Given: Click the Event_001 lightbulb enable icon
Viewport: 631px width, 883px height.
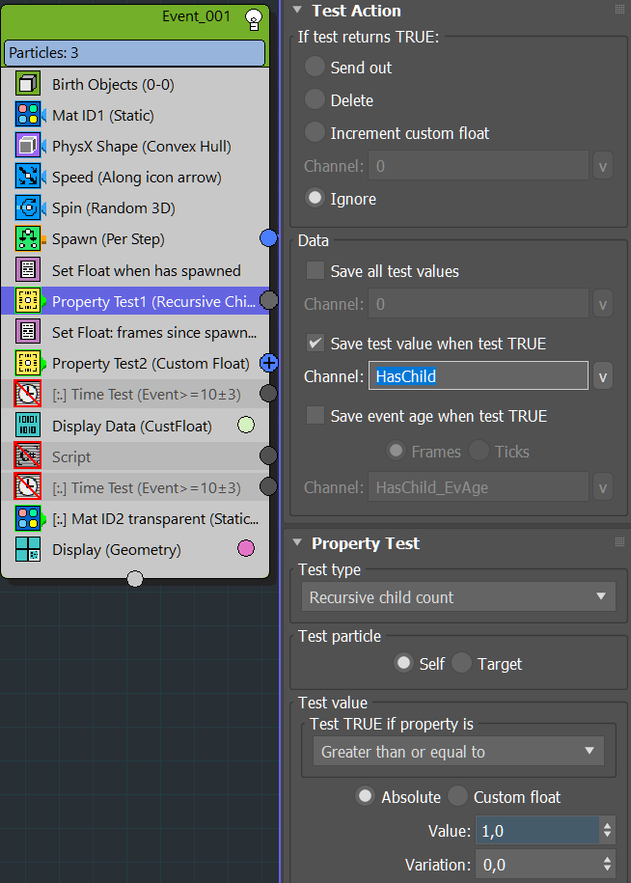Looking at the screenshot, I should 254,17.
